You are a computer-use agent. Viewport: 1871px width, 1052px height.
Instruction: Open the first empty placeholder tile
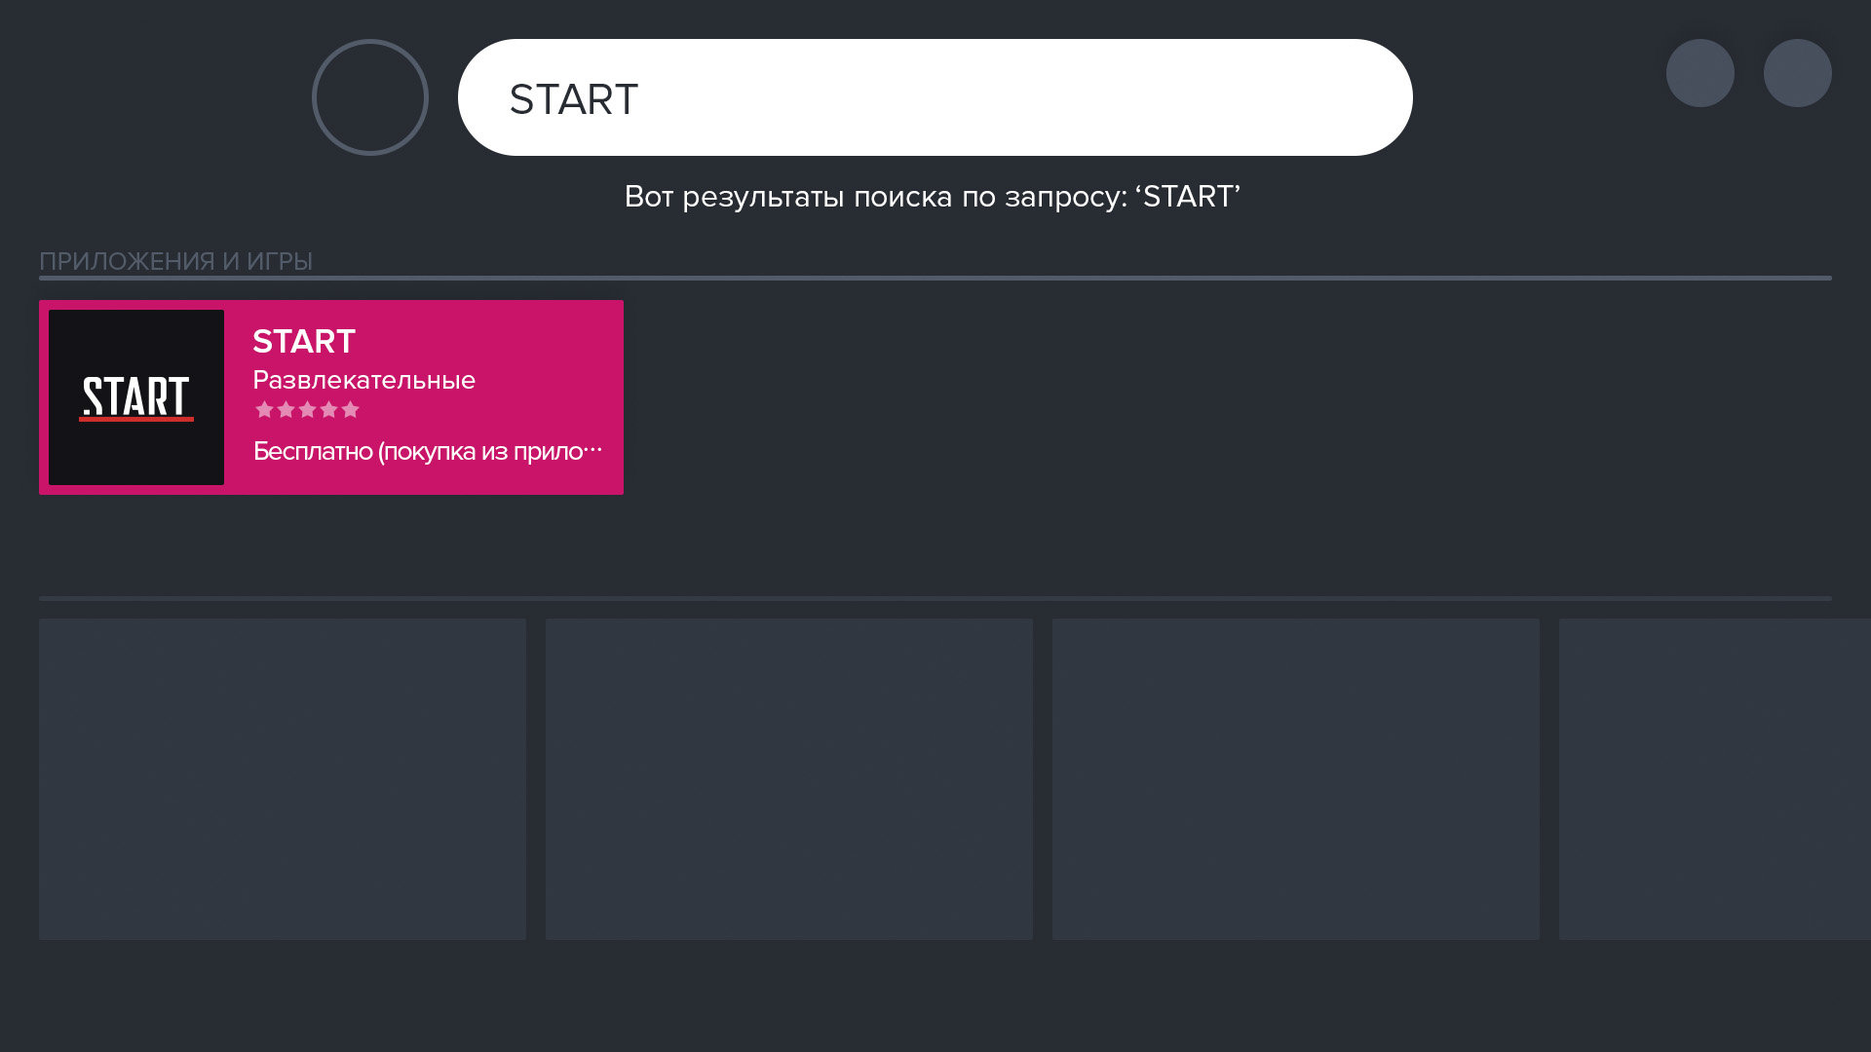(283, 779)
